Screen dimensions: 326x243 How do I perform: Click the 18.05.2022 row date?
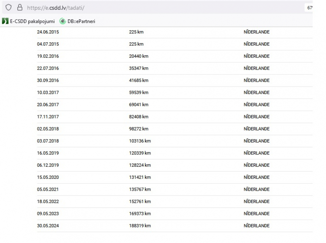[x=48, y=201]
